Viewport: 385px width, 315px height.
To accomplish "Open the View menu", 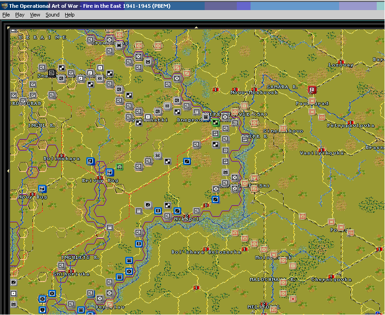I will [35, 15].
